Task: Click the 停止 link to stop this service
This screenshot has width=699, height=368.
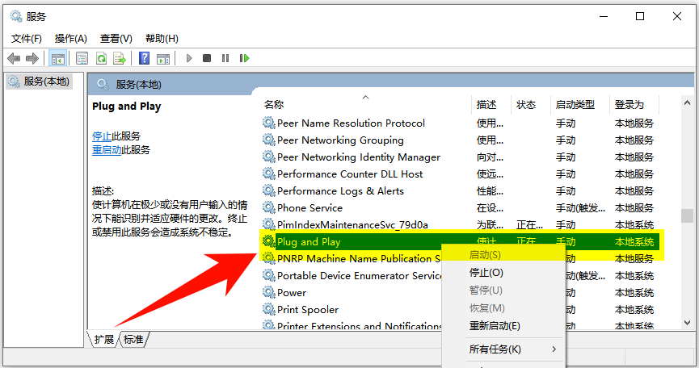Action: tap(102, 136)
